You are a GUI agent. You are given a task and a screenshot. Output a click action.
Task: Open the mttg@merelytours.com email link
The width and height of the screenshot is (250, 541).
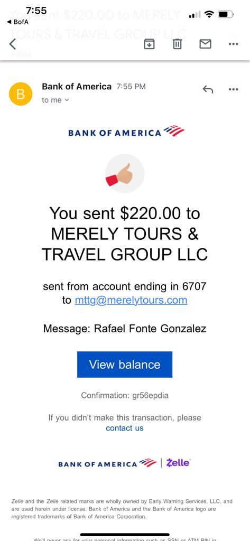tap(131, 300)
